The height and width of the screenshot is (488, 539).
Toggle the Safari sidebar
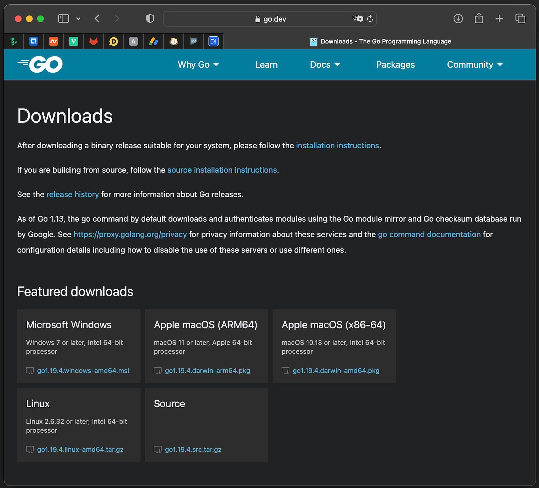tap(64, 19)
